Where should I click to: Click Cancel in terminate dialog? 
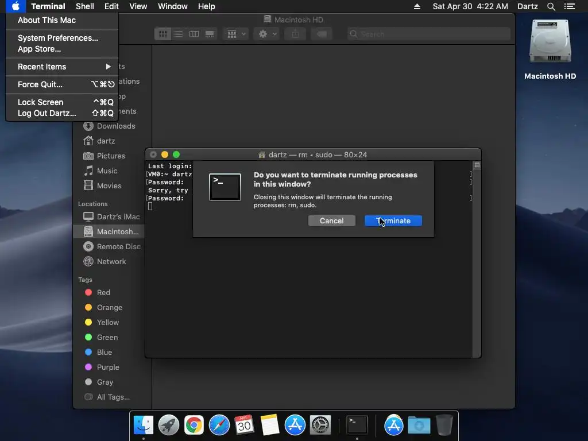click(x=331, y=221)
